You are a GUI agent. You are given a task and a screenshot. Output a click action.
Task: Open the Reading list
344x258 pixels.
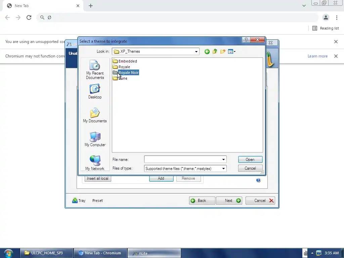(326, 28)
